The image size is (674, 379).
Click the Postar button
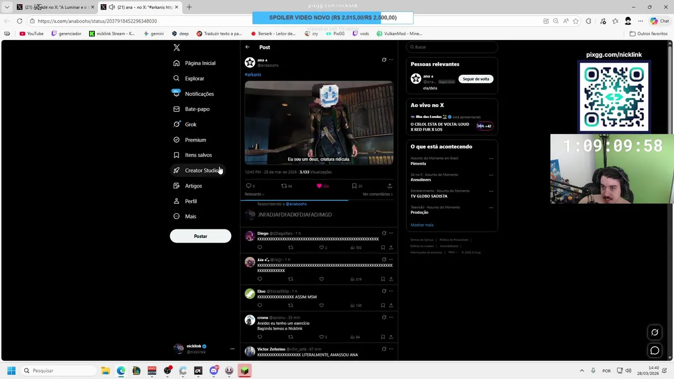(201, 236)
